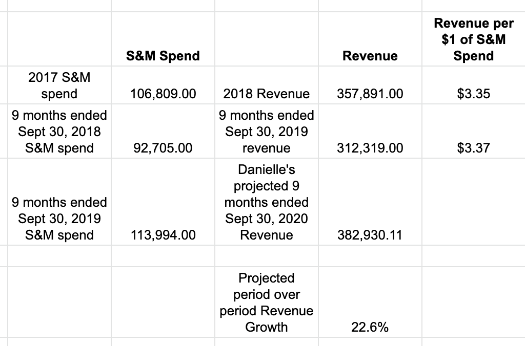This screenshot has height=346, width=525.
Task: Click the cell with value 382,930.11
Action: [x=370, y=202]
